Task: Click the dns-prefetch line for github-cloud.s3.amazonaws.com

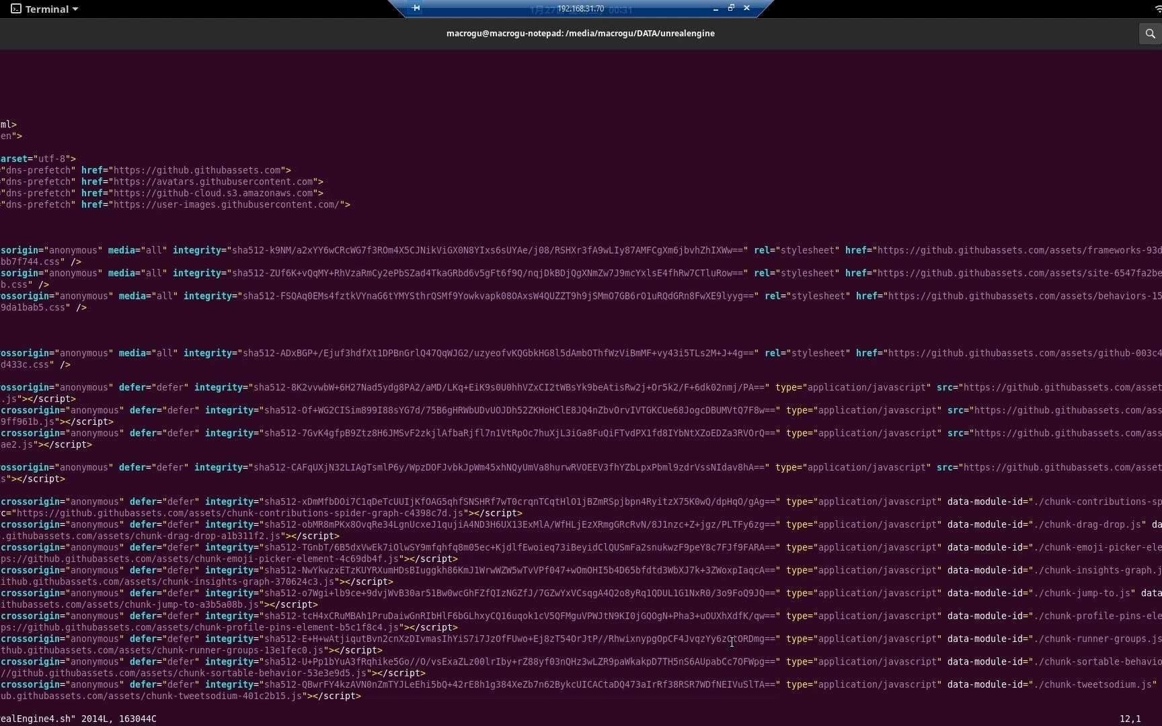Action: tap(215, 193)
